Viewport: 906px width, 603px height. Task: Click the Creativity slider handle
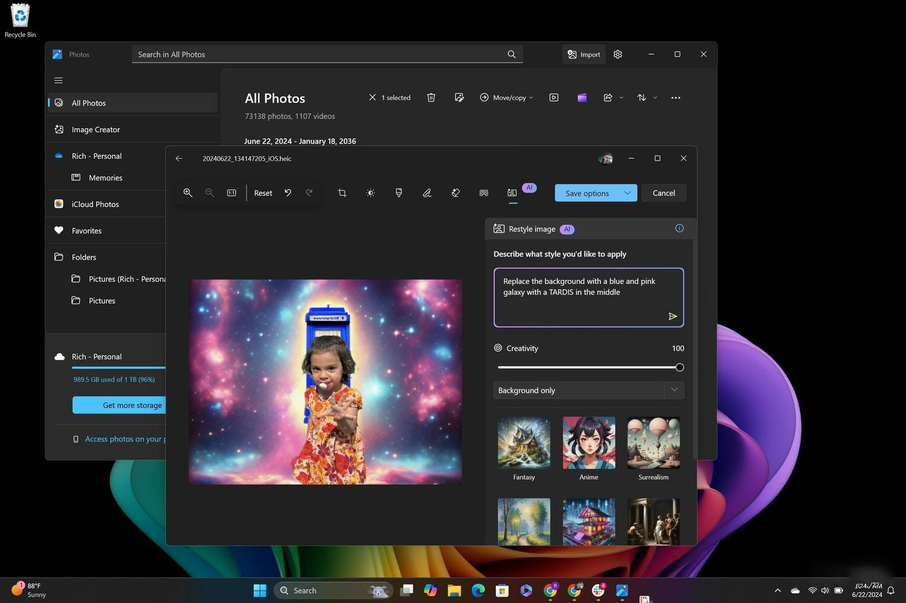point(679,367)
